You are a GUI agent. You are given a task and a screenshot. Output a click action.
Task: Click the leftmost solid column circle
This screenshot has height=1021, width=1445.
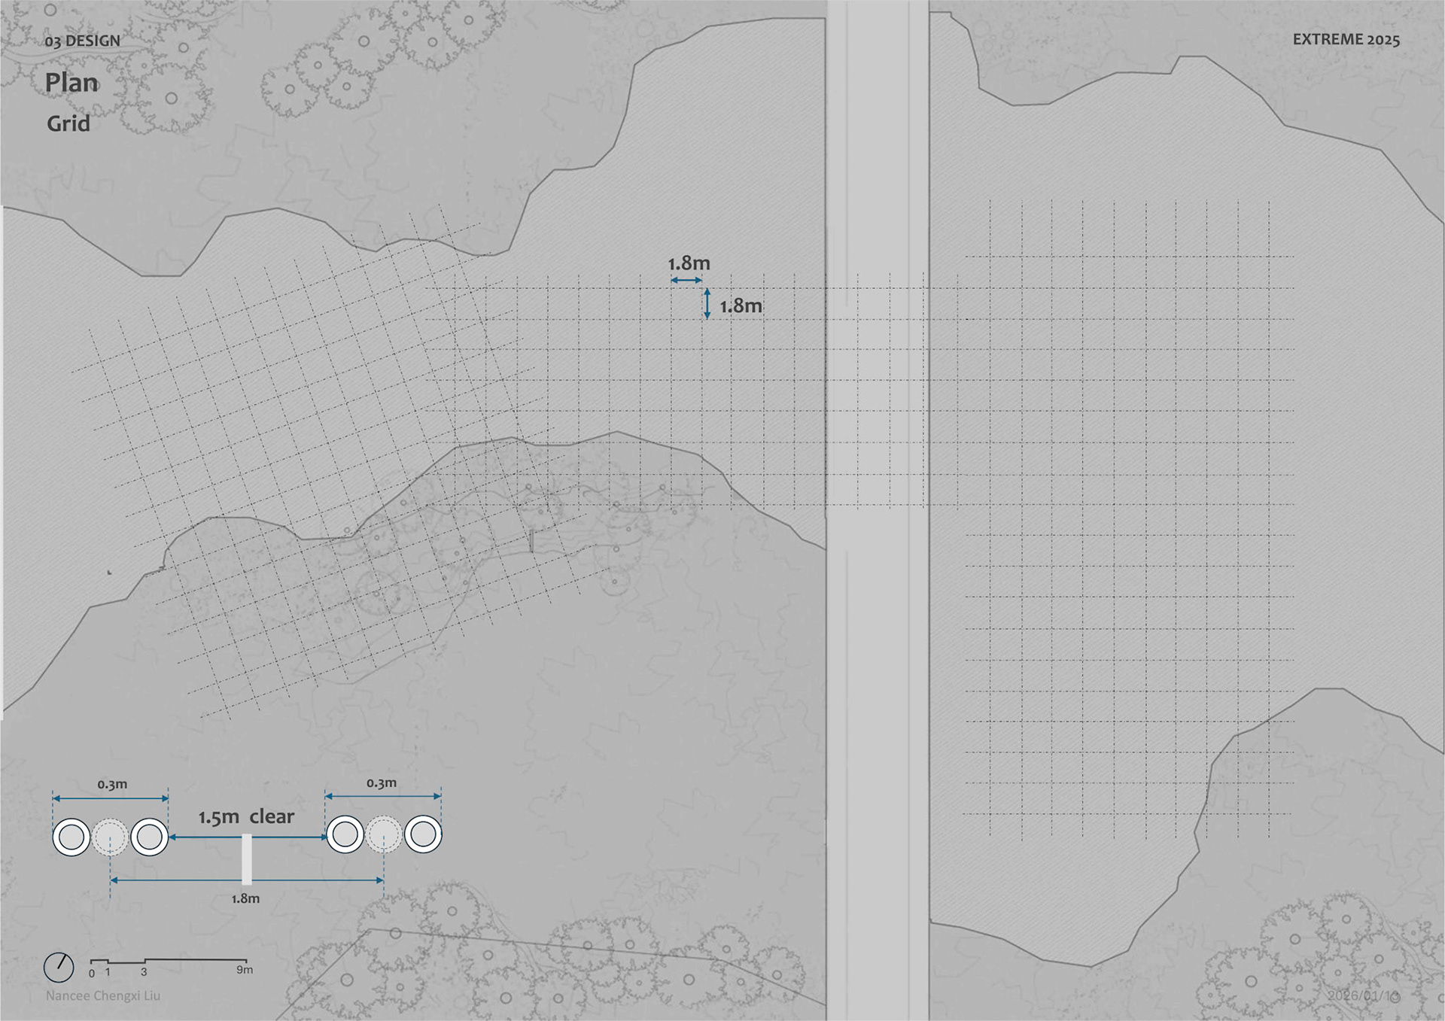(x=71, y=837)
